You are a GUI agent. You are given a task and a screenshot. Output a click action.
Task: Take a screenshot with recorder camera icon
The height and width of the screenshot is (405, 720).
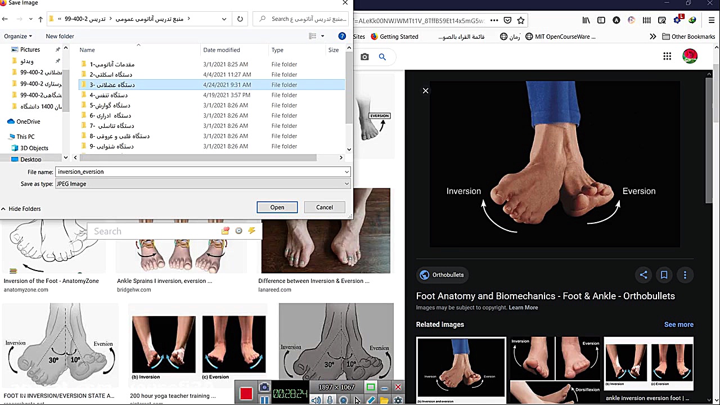tap(264, 388)
